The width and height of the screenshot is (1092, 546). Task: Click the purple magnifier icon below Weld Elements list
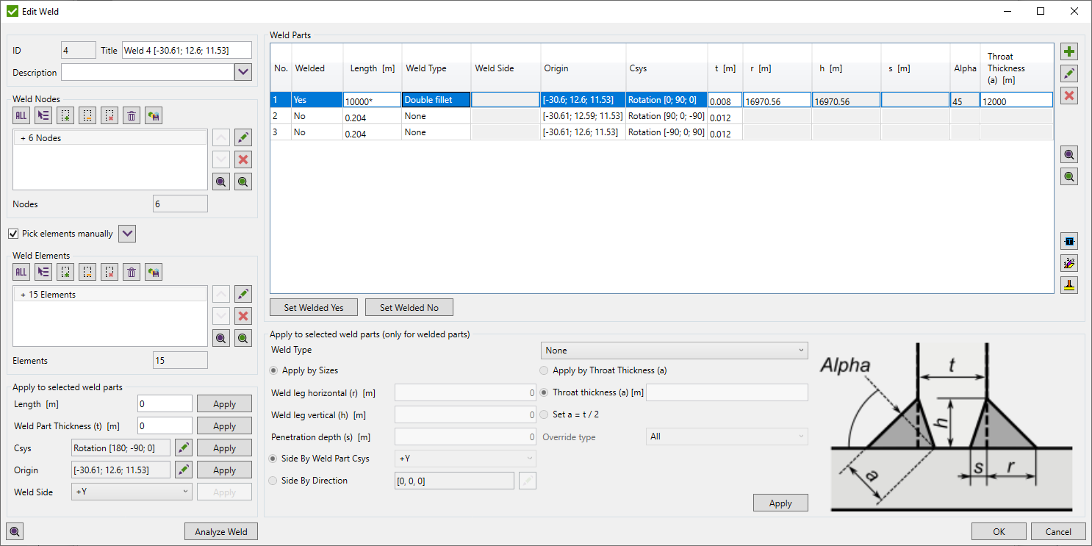tap(220, 337)
